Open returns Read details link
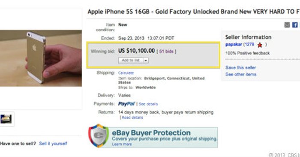300x157 pixels. [x=132, y=118]
